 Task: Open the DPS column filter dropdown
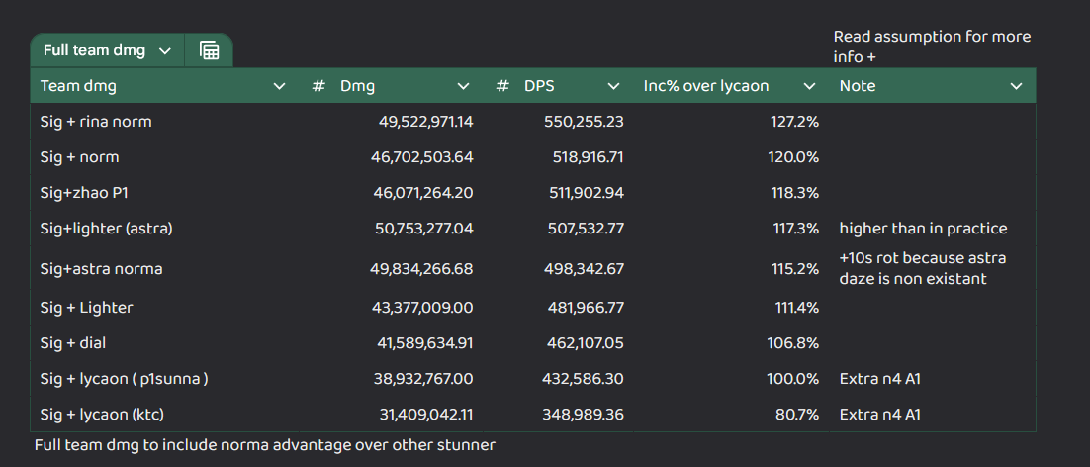[613, 86]
